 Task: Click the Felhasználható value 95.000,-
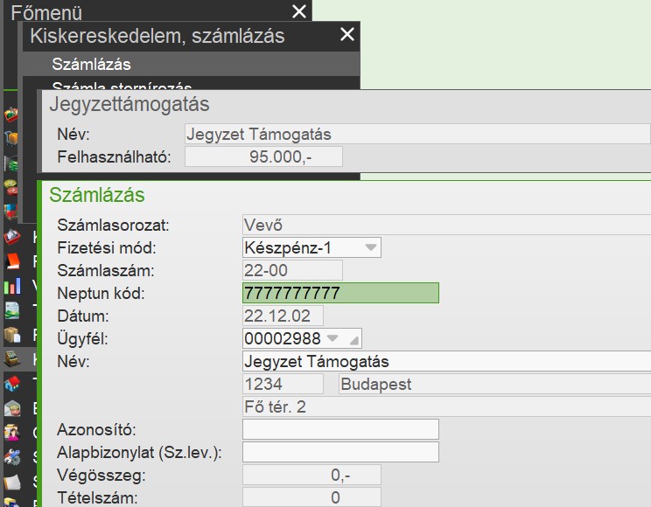(263, 156)
